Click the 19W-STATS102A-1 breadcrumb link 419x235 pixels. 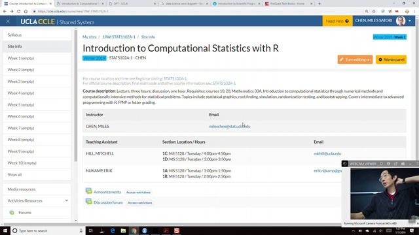click(x=119, y=37)
